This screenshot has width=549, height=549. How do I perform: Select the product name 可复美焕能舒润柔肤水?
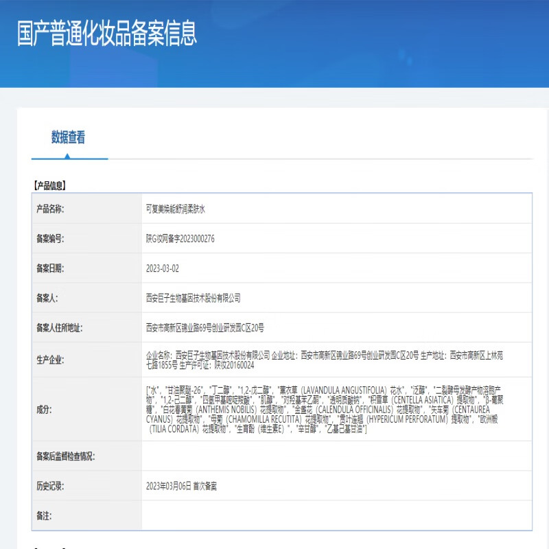[x=176, y=209]
